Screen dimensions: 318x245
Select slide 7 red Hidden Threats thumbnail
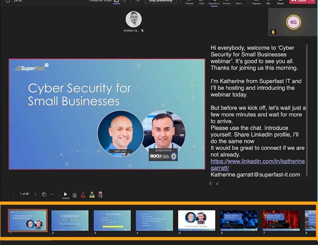pyautogui.click(x=281, y=220)
